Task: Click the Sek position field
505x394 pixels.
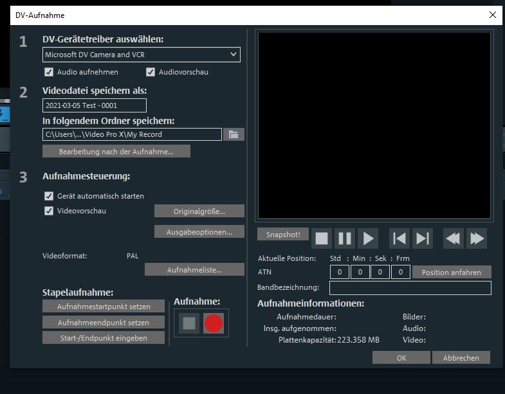Action: point(380,272)
